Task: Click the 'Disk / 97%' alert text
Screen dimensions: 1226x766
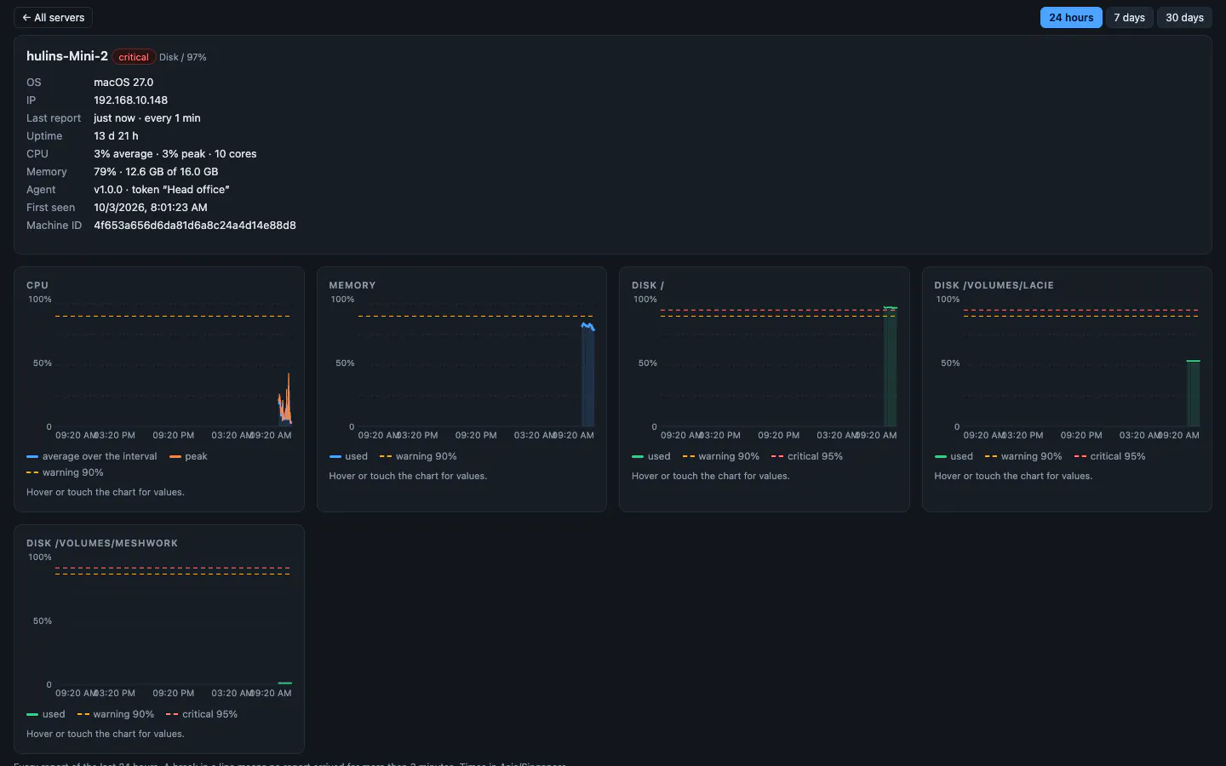Action: coord(183,57)
